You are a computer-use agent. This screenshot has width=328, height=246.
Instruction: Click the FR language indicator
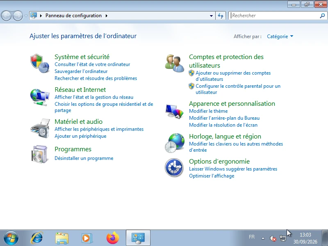point(252,237)
